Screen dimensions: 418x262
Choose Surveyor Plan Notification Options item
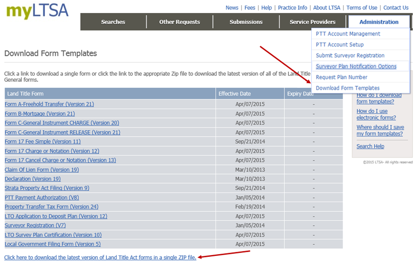[356, 66]
